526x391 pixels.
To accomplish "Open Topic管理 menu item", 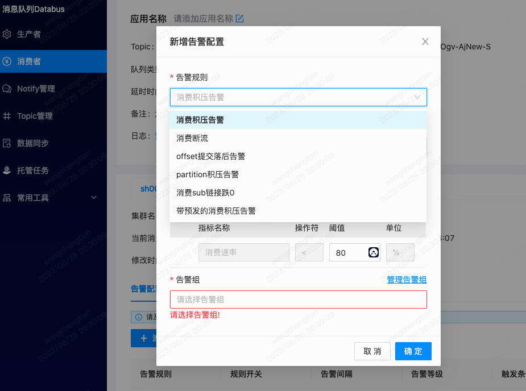I will point(53,116).
